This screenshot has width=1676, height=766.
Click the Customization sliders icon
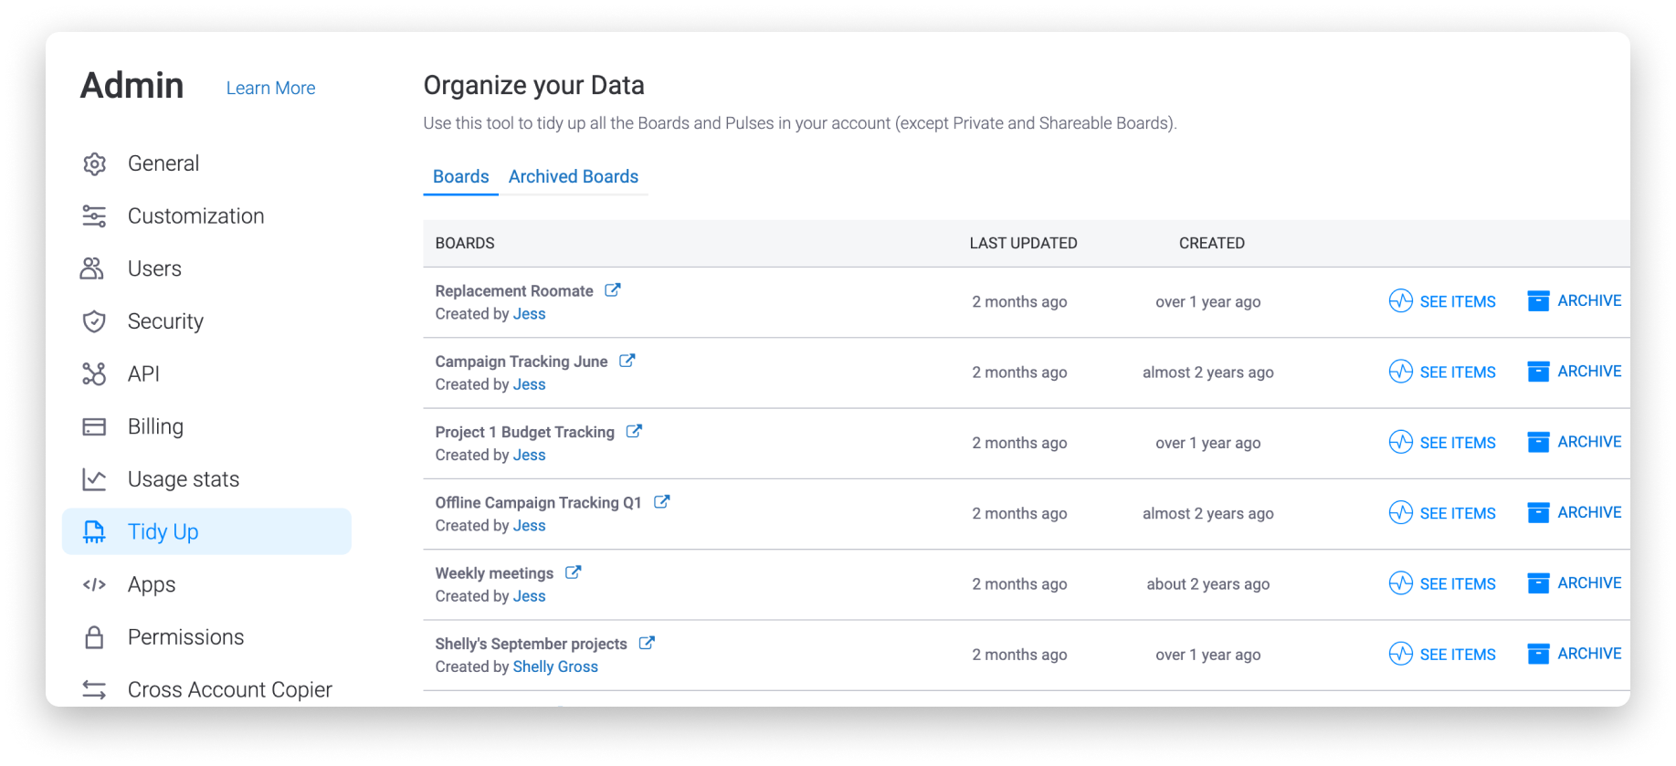tap(94, 216)
